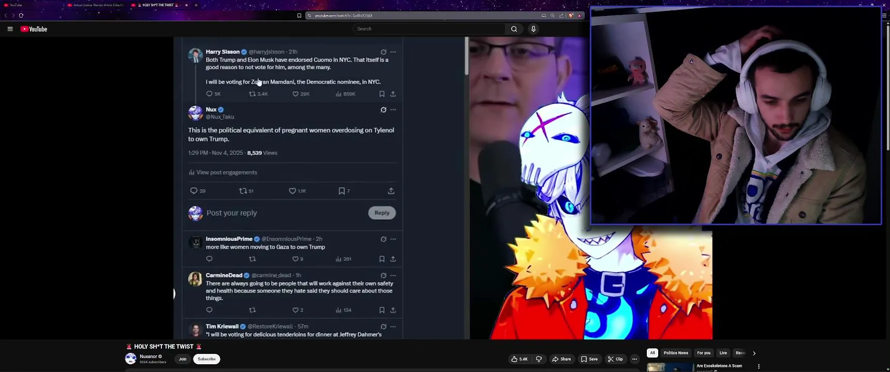Select the Politics News filter chip
890x372 pixels.
click(676, 353)
